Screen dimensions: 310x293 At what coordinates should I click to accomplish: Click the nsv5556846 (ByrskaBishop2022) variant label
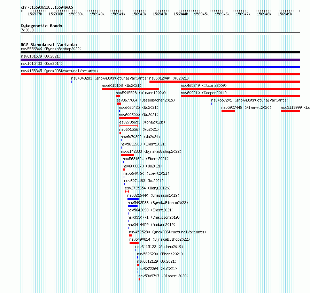click(x=51, y=49)
